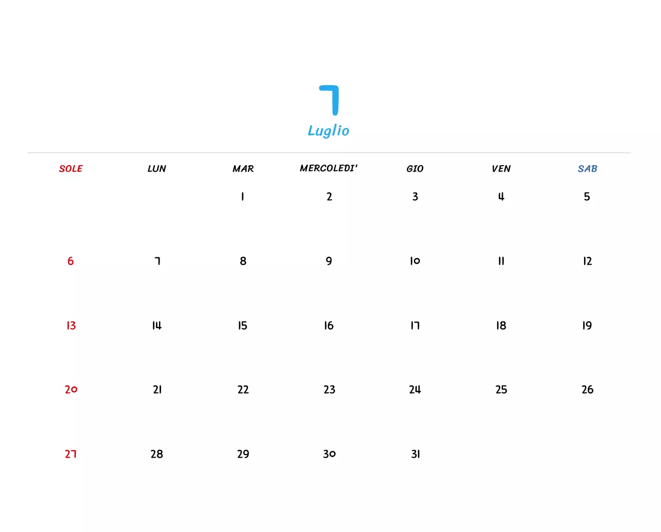Click the LUN column header

click(x=156, y=168)
